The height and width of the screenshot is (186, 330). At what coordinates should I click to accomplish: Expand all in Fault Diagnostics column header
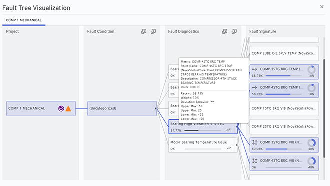(234, 31)
